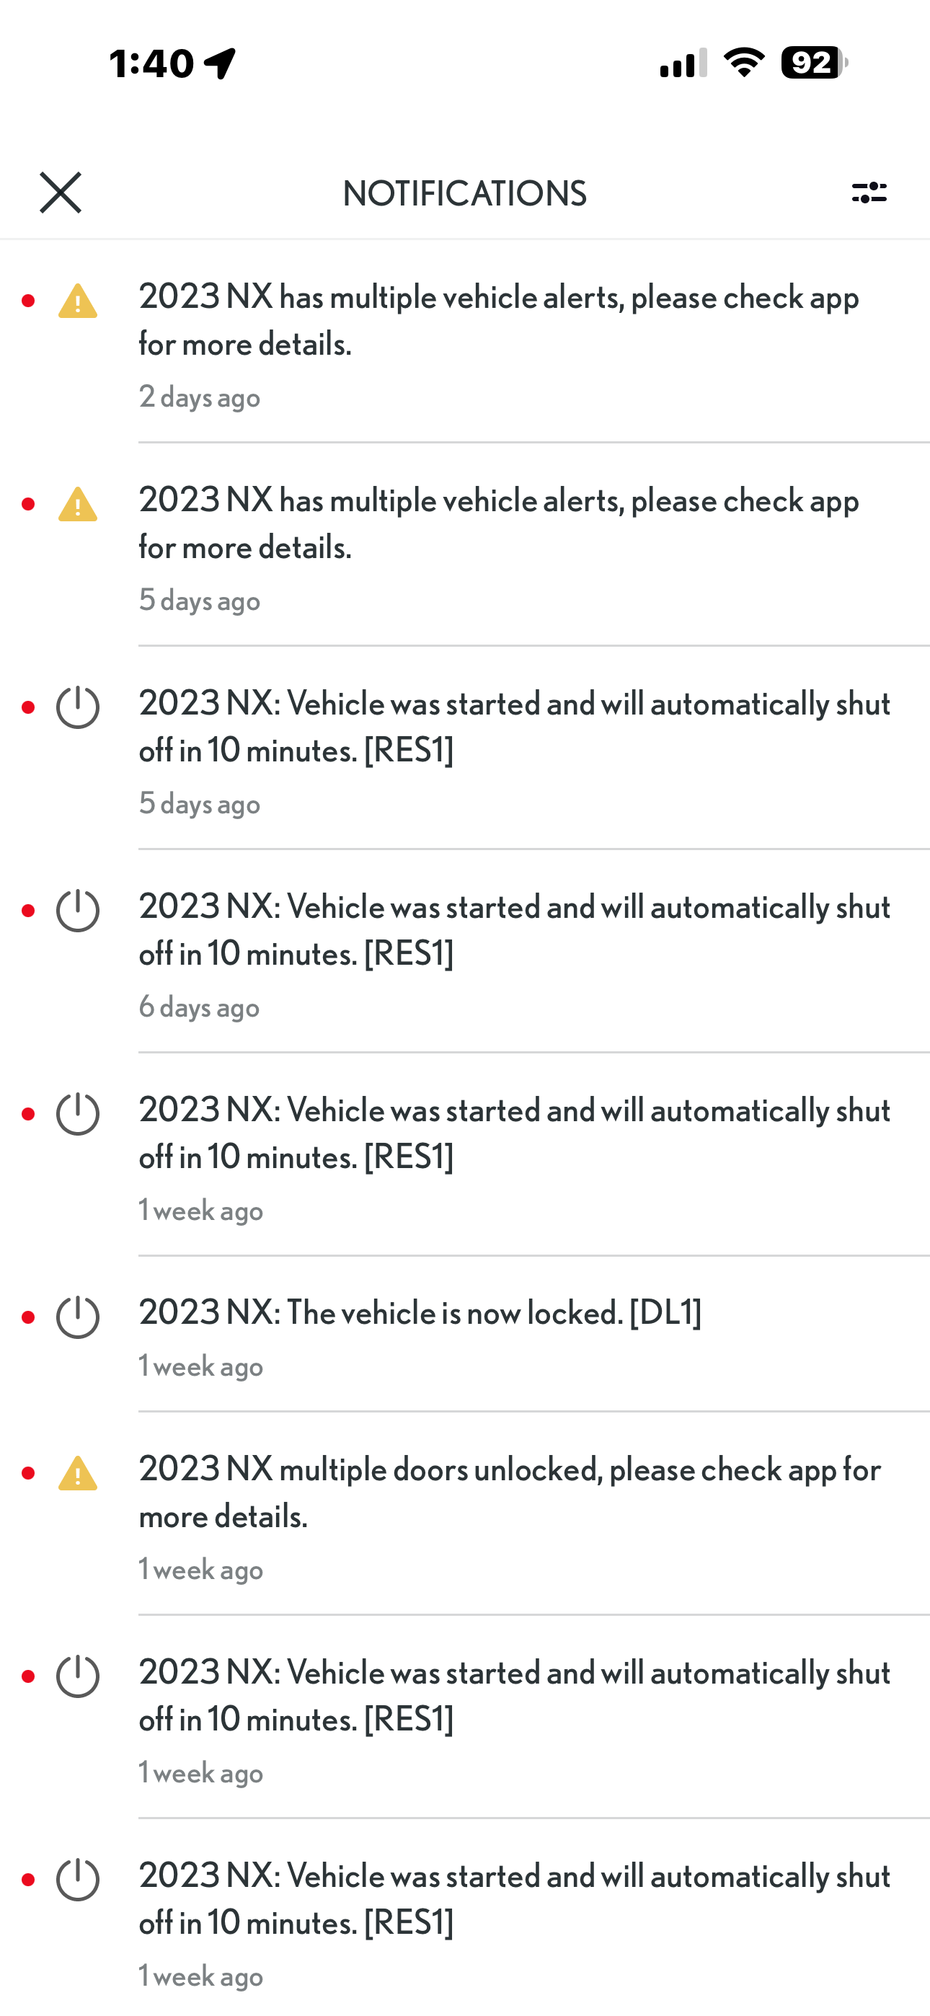The image size is (930, 2016).
Task: Tap the unread dot beside vehicle locked message
Action: coord(28,1317)
